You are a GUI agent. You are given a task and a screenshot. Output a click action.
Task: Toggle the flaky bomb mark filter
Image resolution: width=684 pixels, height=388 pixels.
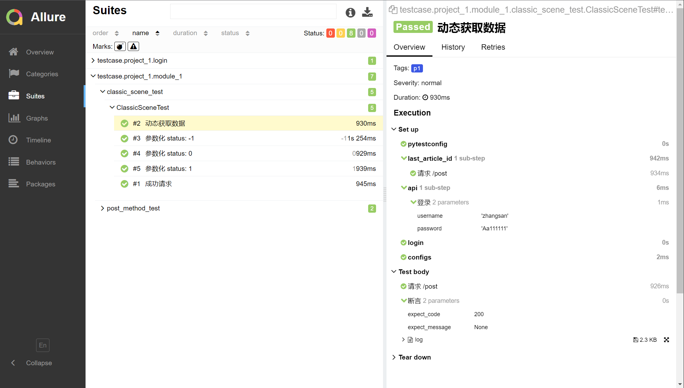[x=120, y=47]
